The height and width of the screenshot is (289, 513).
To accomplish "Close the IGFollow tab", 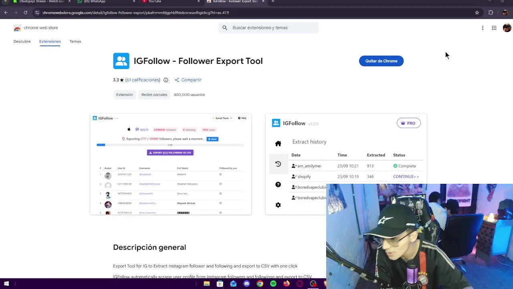I will click(263, 2).
